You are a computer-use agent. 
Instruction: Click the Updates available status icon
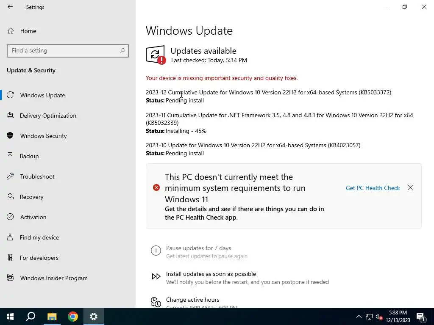[156, 55]
